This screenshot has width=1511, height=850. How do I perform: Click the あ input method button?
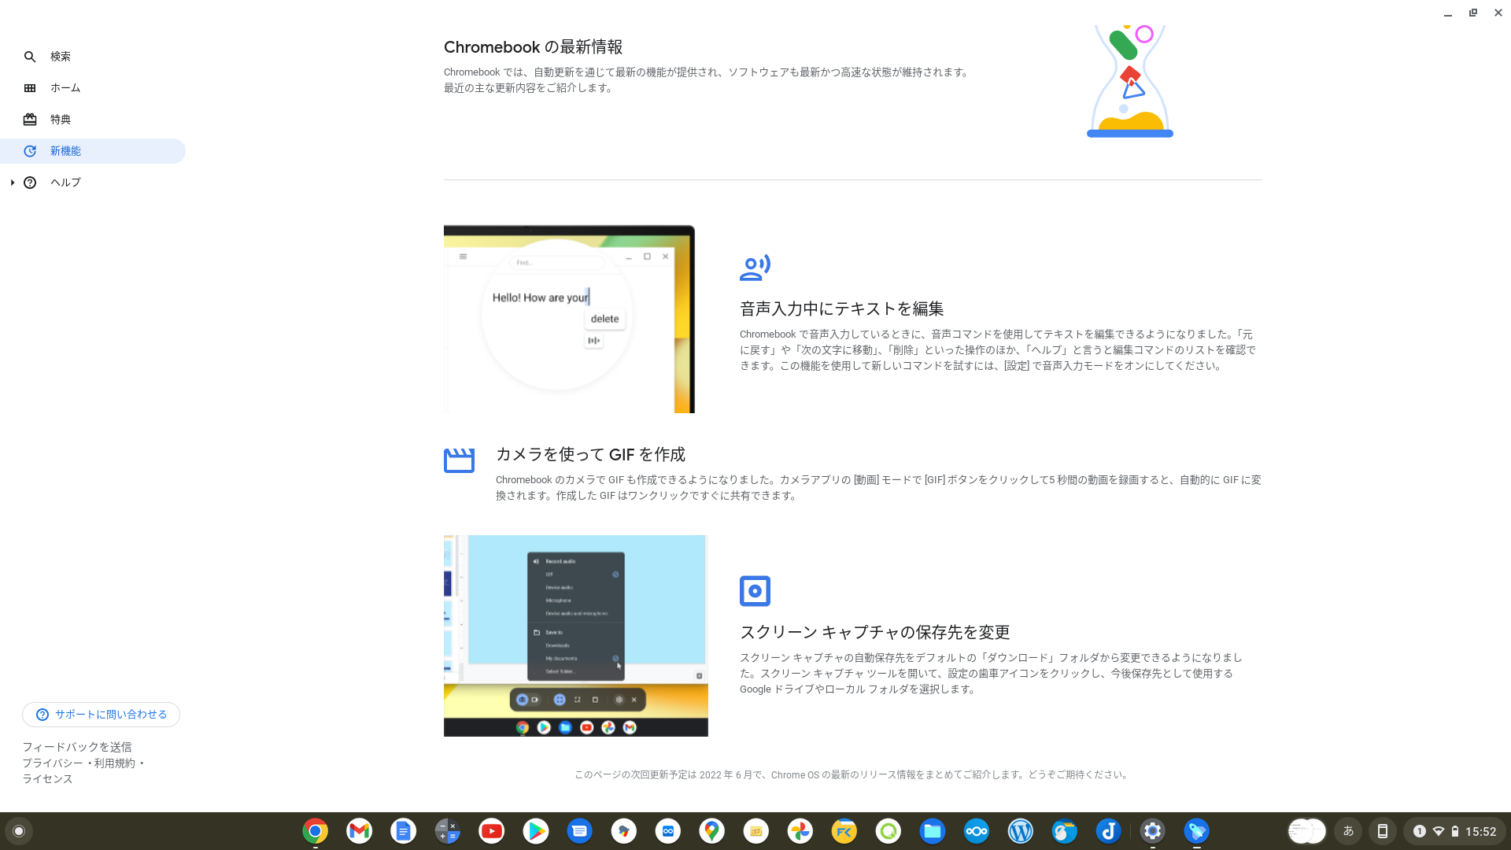coord(1348,831)
